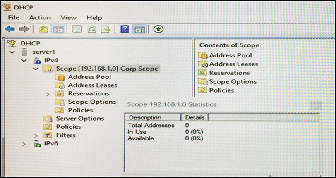Collapse the Scope [192.168.1.0] Corp Scope node

36,69
